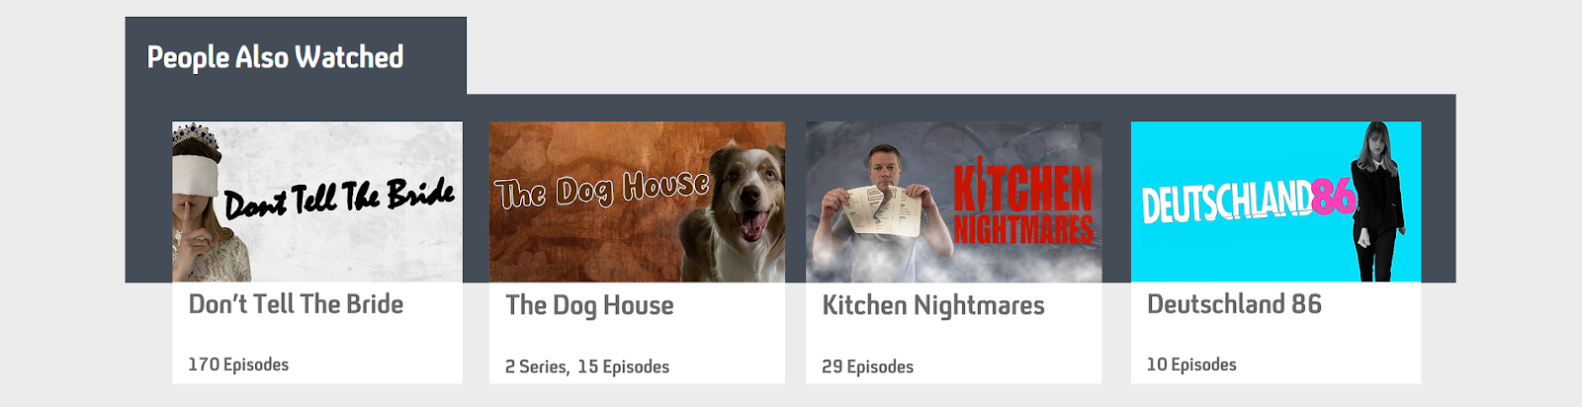Open the Kitchen Nightmares show thumbnail

(954, 202)
